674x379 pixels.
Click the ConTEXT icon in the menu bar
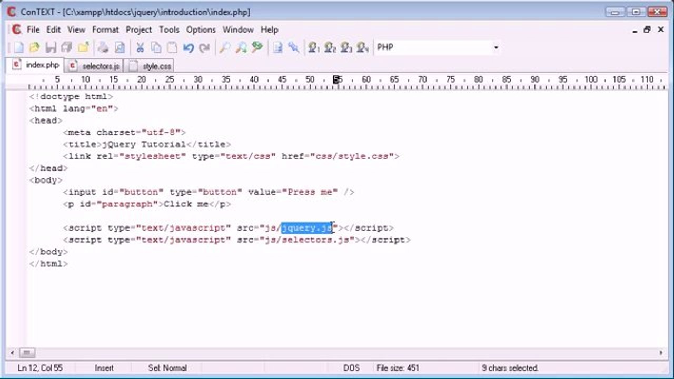pyautogui.click(x=16, y=29)
